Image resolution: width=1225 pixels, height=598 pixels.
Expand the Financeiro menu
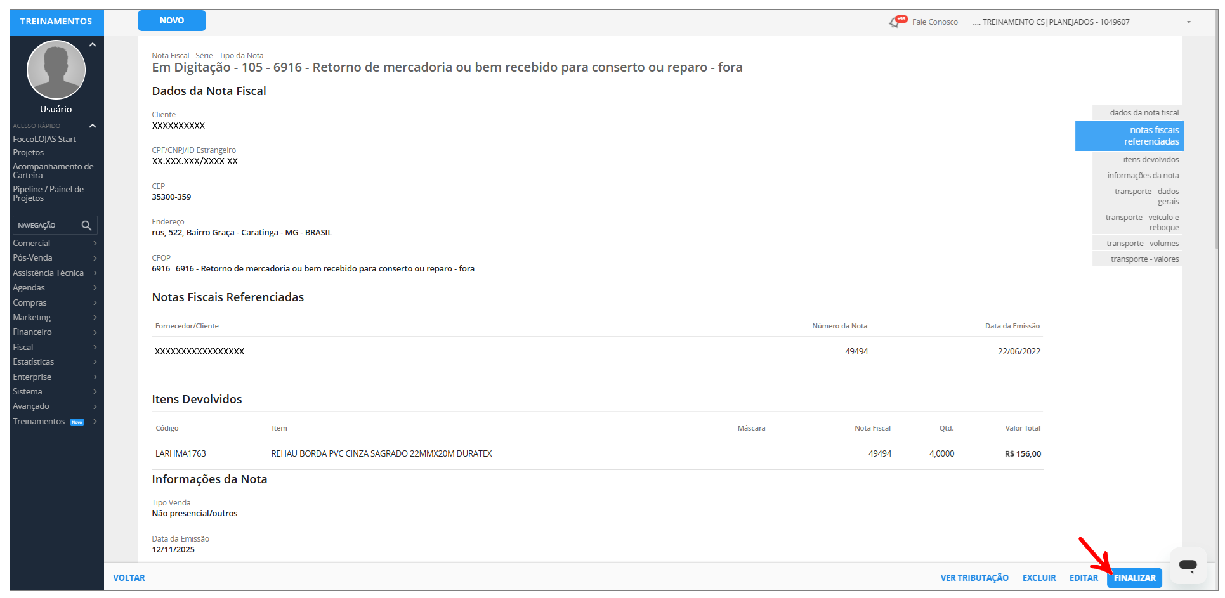coord(55,332)
